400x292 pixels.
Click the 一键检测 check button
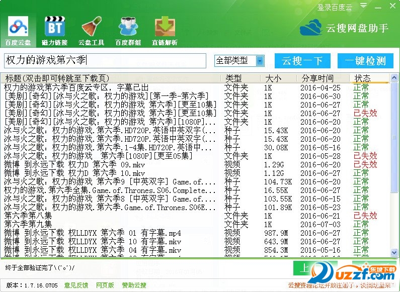(365, 61)
